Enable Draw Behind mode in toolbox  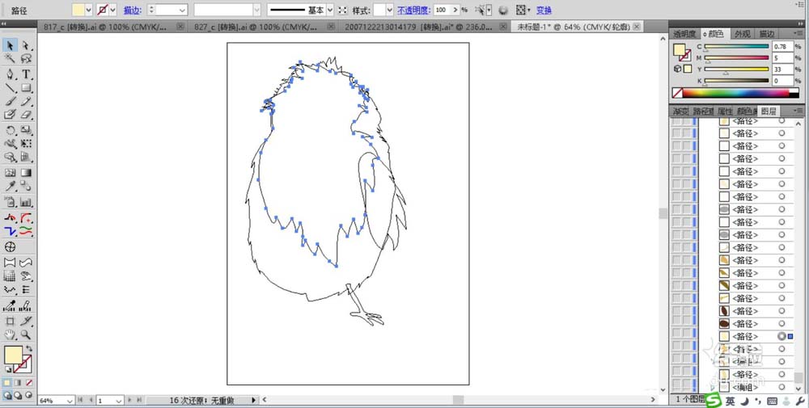18,396
